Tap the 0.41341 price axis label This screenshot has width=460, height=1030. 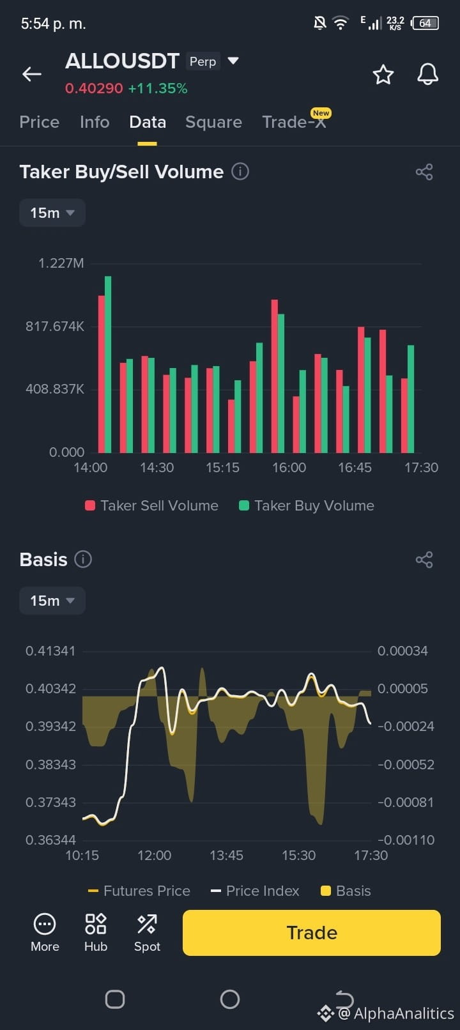tap(50, 651)
